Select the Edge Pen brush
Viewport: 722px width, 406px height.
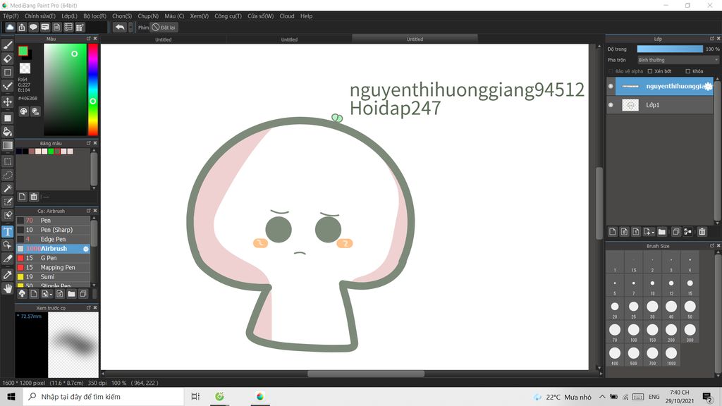[54, 240]
